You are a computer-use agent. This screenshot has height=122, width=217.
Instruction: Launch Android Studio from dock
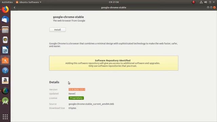pos(5,101)
